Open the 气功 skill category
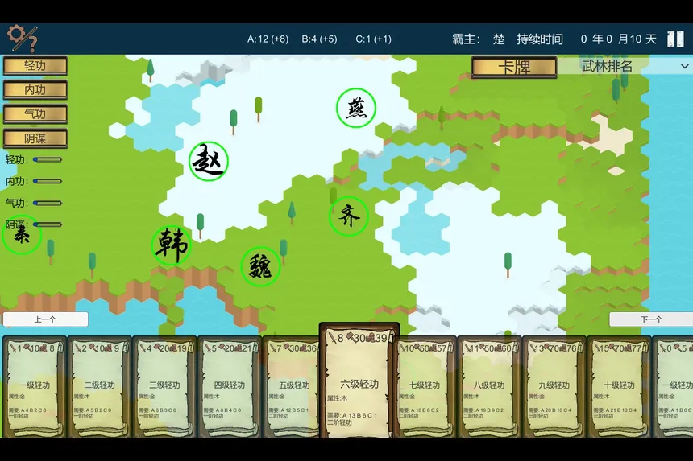 [x=35, y=114]
